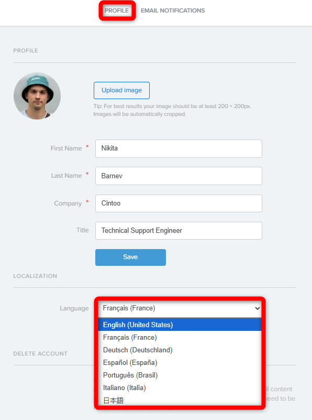
Task: Open the PROFILE tab
Action: (x=117, y=10)
